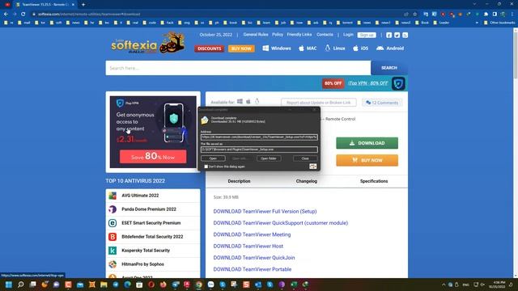Open the downloaded file with the Open button
The width and height of the screenshot is (518, 291).
point(213,158)
